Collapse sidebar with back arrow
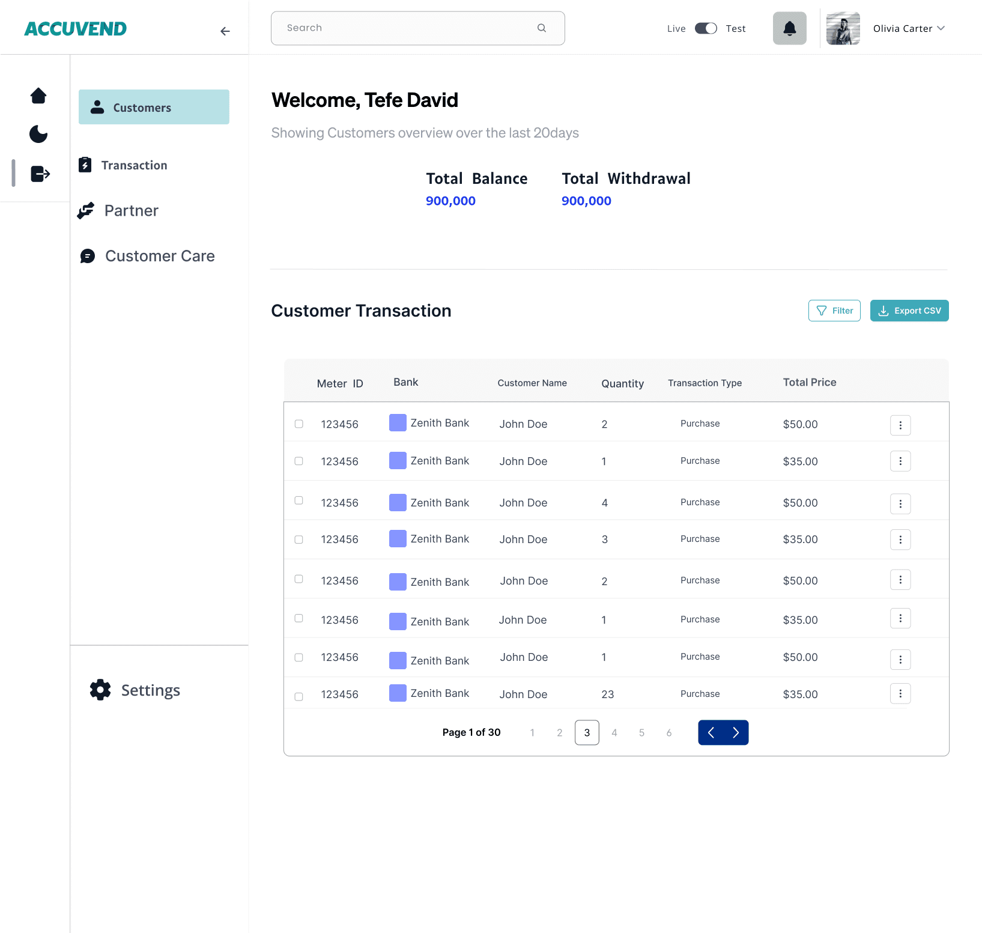Image resolution: width=982 pixels, height=933 pixels. [225, 31]
